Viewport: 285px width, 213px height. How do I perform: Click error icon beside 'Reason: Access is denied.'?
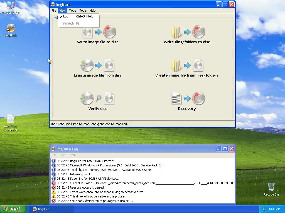[x=54, y=187]
